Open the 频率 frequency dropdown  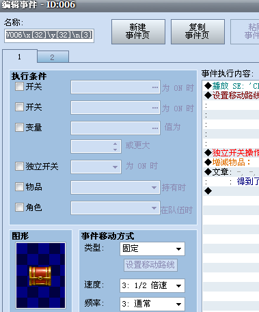[x=152, y=304]
